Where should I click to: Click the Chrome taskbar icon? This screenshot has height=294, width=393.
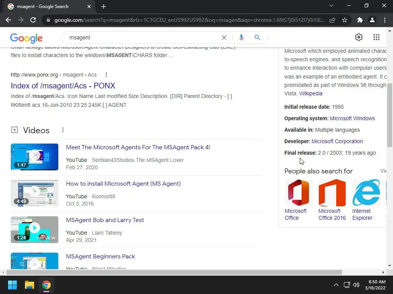click(x=46, y=285)
